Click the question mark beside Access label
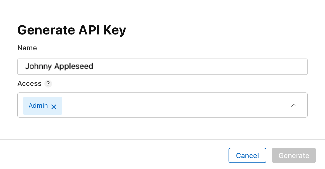Viewport: 325px width, 169px height. [x=48, y=84]
